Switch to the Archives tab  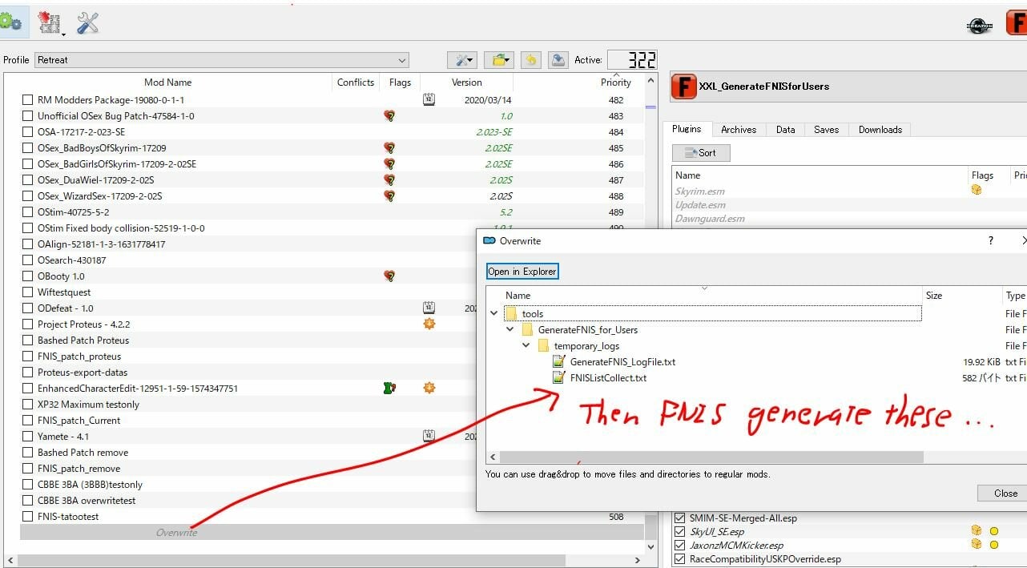(739, 130)
